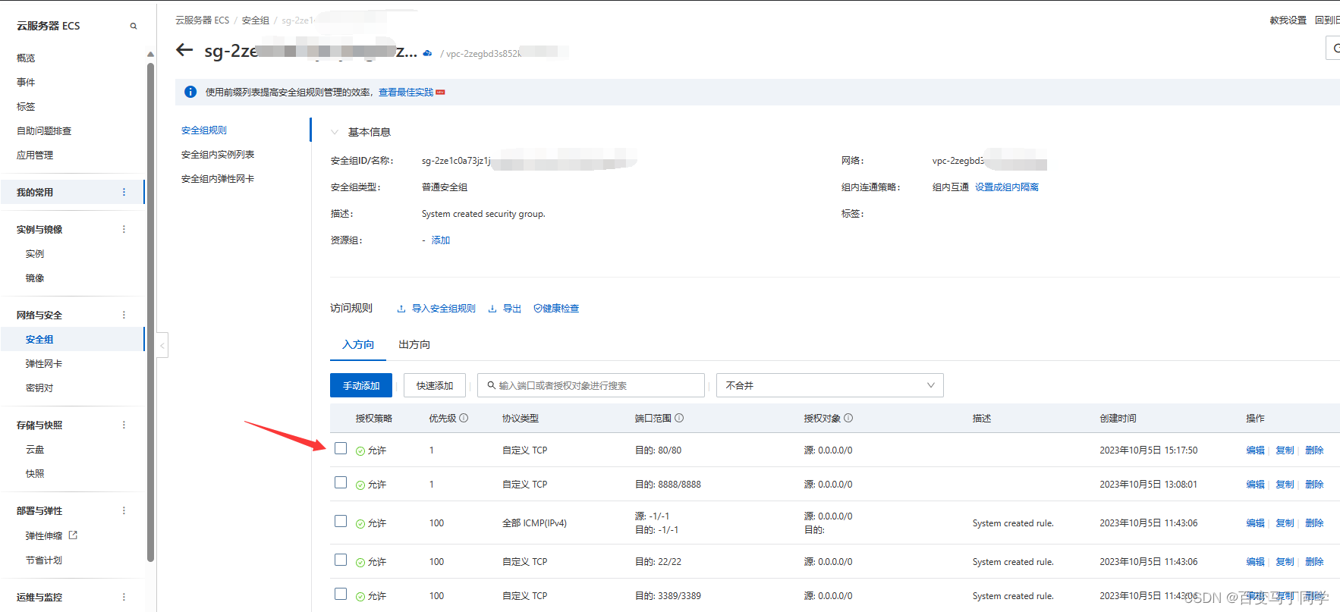Click 编辑 for the 80/80 rule
This screenshot has width=1340, height=612.
(x=1256, y=450)
